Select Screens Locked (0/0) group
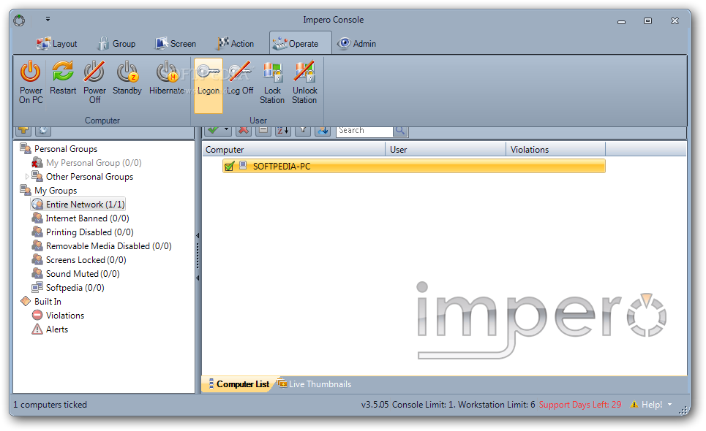 click(86, 260)
